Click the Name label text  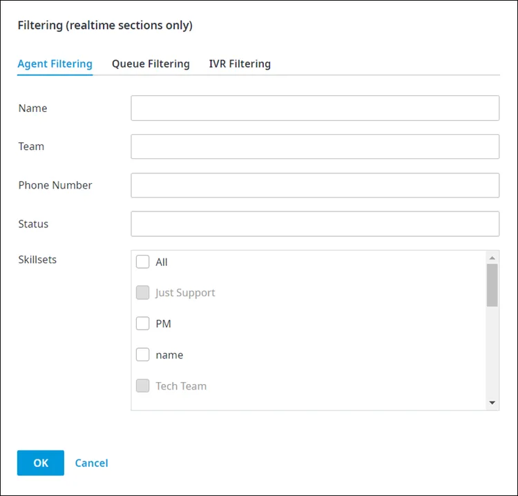tap(32, 108)
